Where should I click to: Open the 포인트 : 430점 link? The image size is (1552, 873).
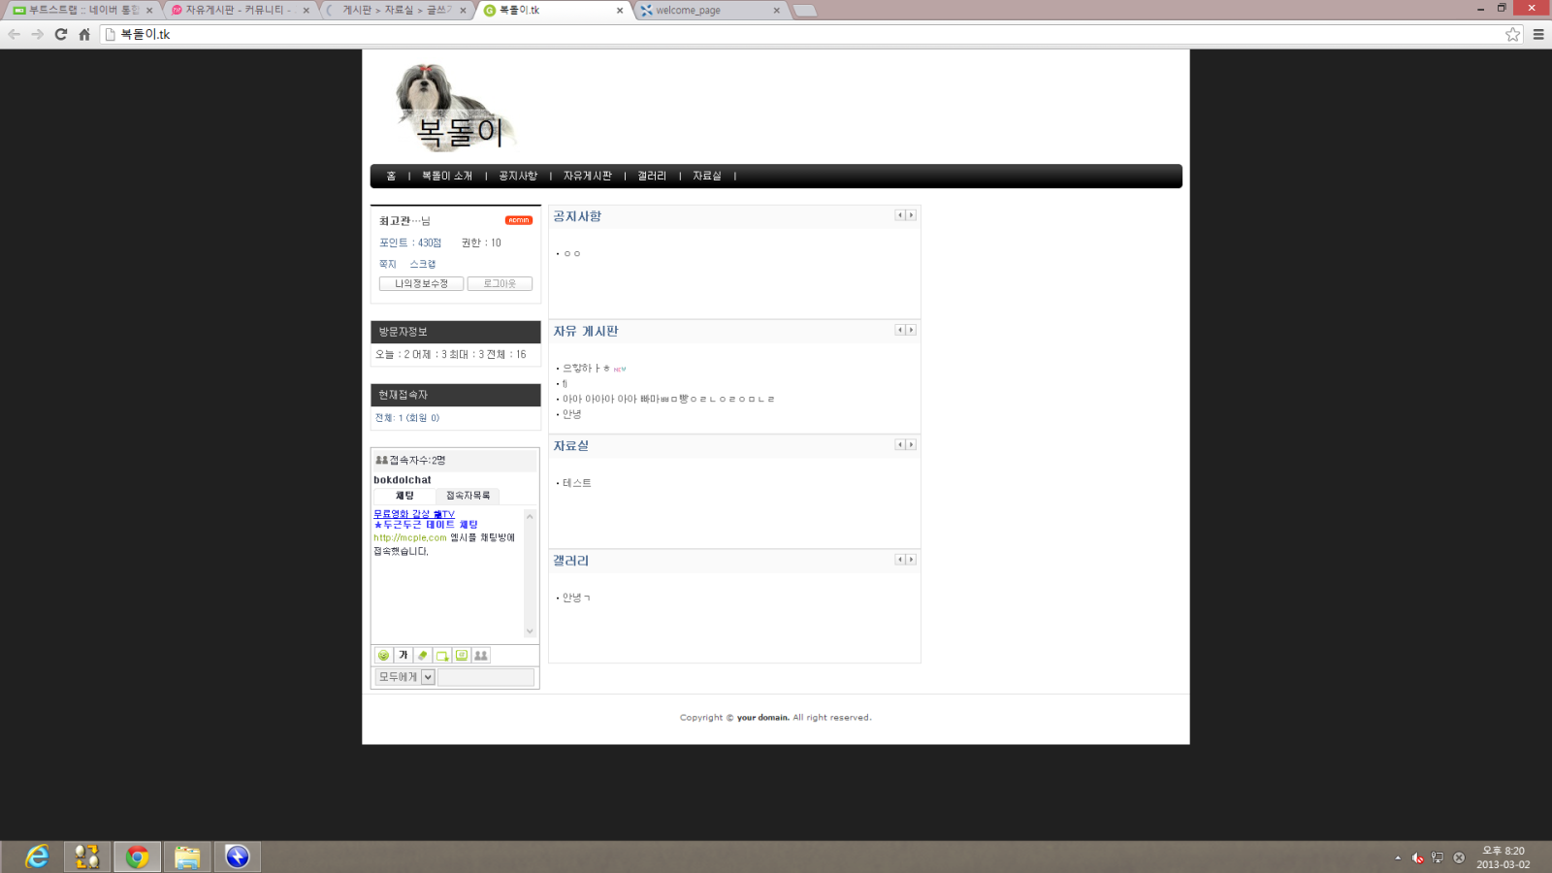click(410, 243)
